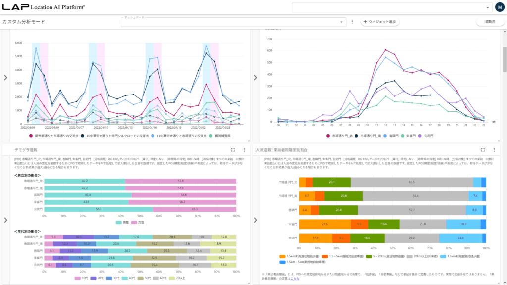Click the LAP Location AI Platform logo
The width and height of the screenshot is (507, 285).
tap(44, 7)
